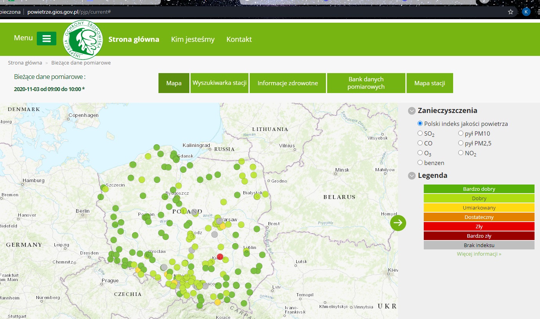This screenshot has height=319, width=540.
Task: Click the browser profile avatar K
Action: (x=526, y=12)
